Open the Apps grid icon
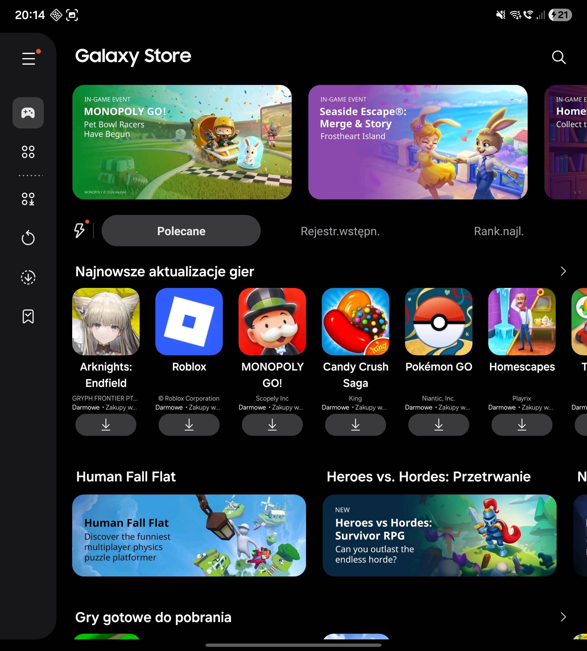587x651 pixels. pyautogui.click(x=28, y=152)
